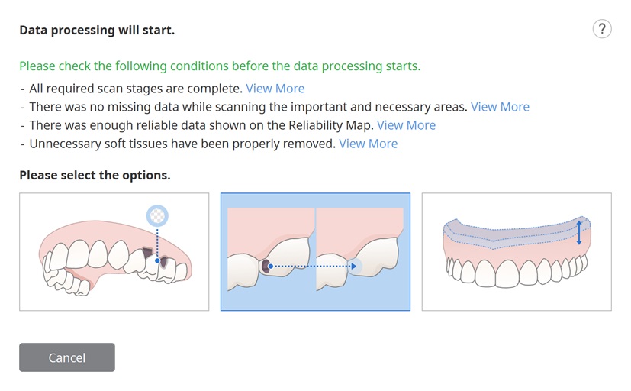Click the 'Please select the options.' heading

click(95, 176)
